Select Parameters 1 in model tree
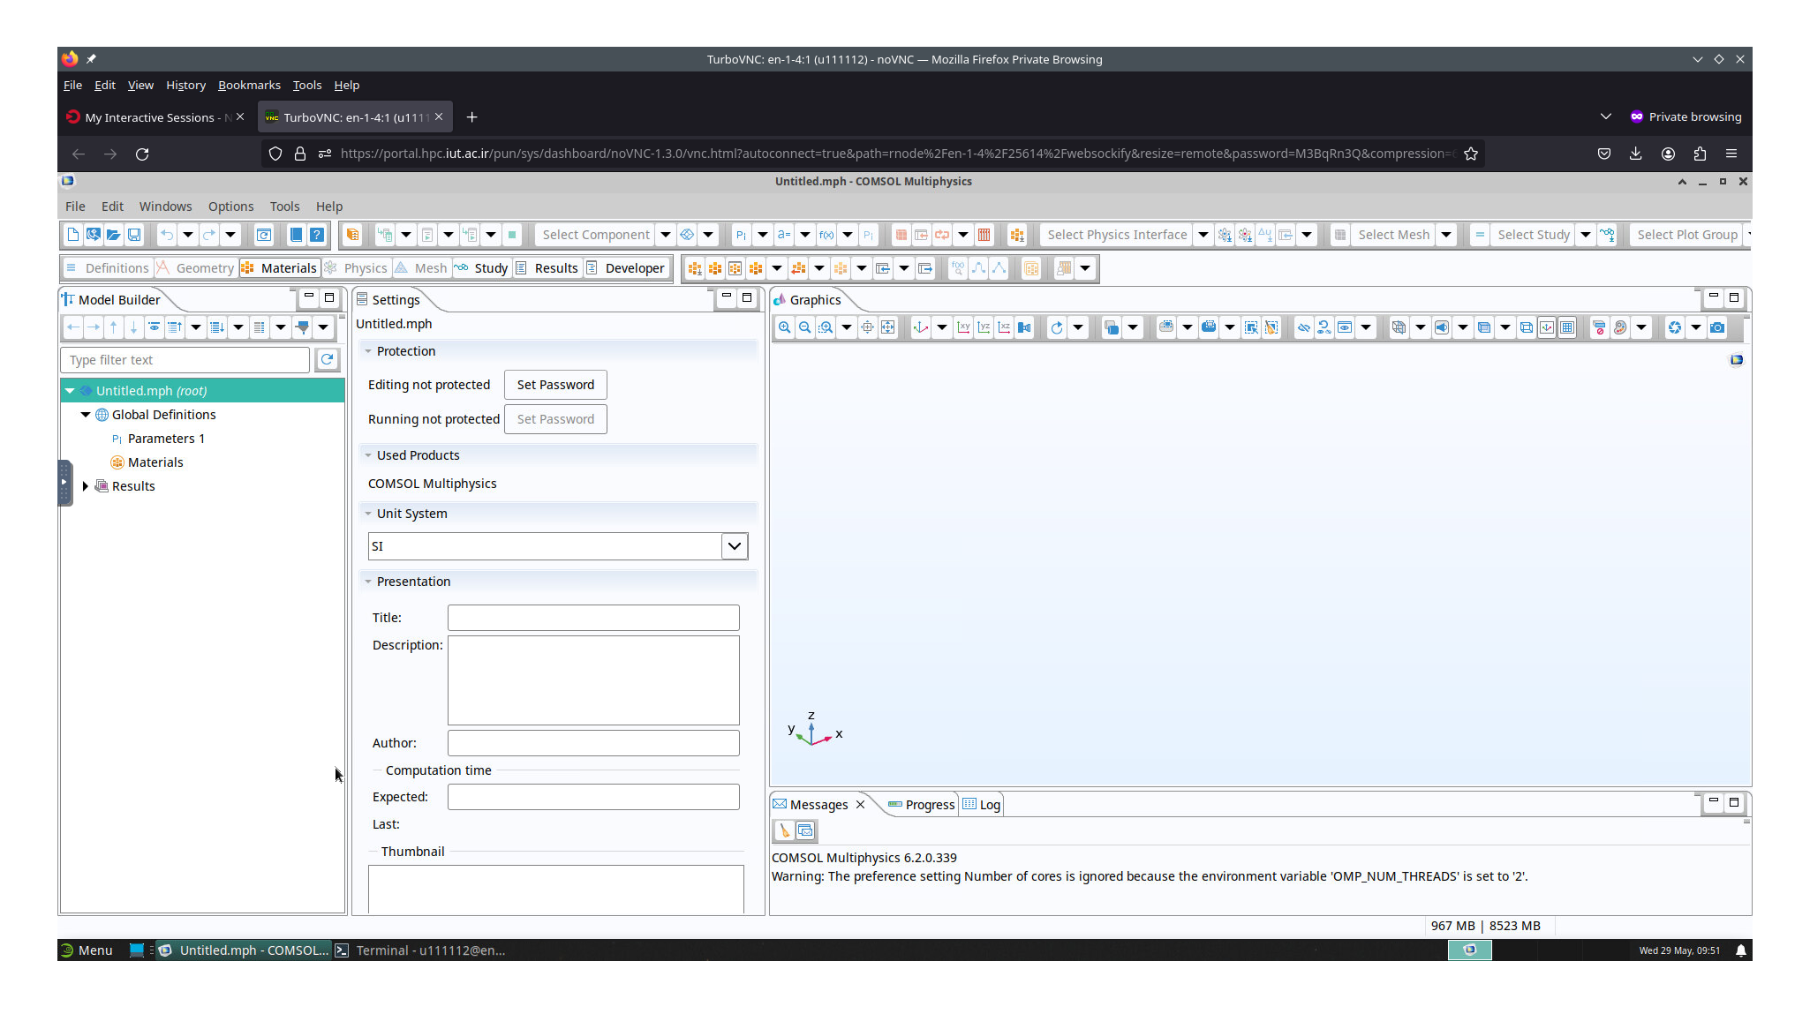 [166, 439]
